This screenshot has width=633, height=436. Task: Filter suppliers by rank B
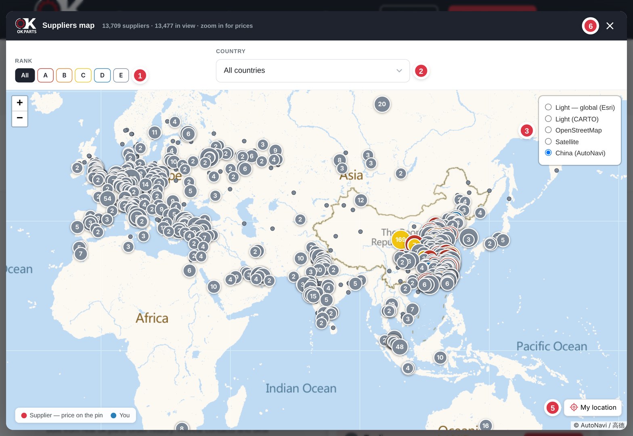tap(64, 75)
